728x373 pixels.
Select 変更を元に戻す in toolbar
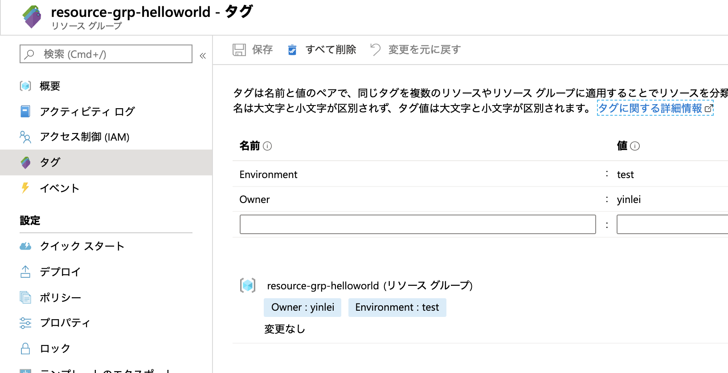click(425, 49)
